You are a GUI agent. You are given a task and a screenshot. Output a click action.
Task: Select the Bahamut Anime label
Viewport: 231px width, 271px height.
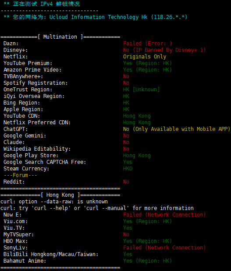[x=25, y=261]
